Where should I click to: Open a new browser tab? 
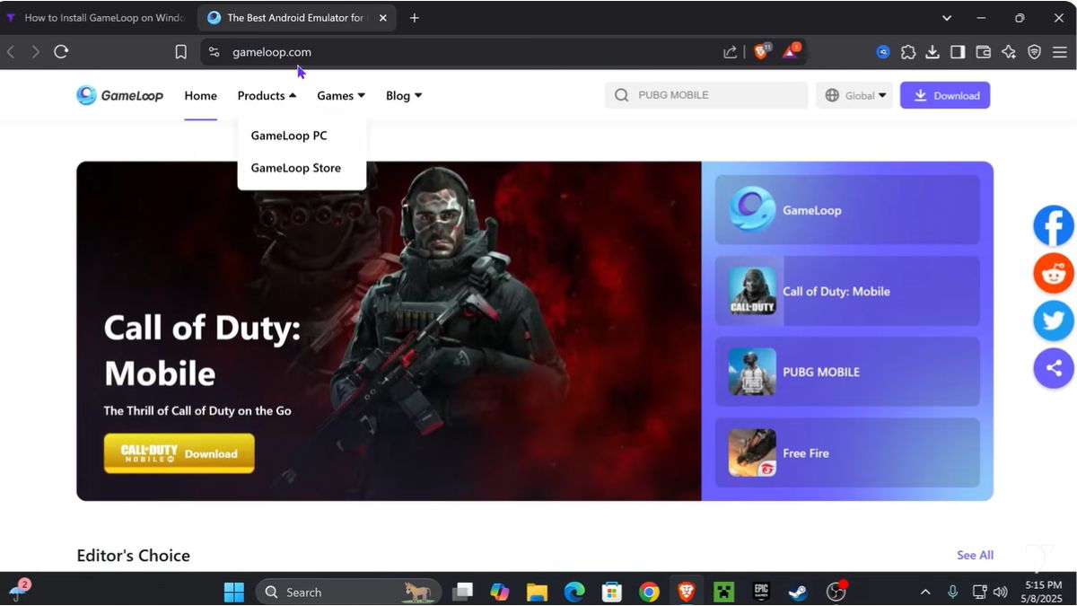tap(414, 18)
